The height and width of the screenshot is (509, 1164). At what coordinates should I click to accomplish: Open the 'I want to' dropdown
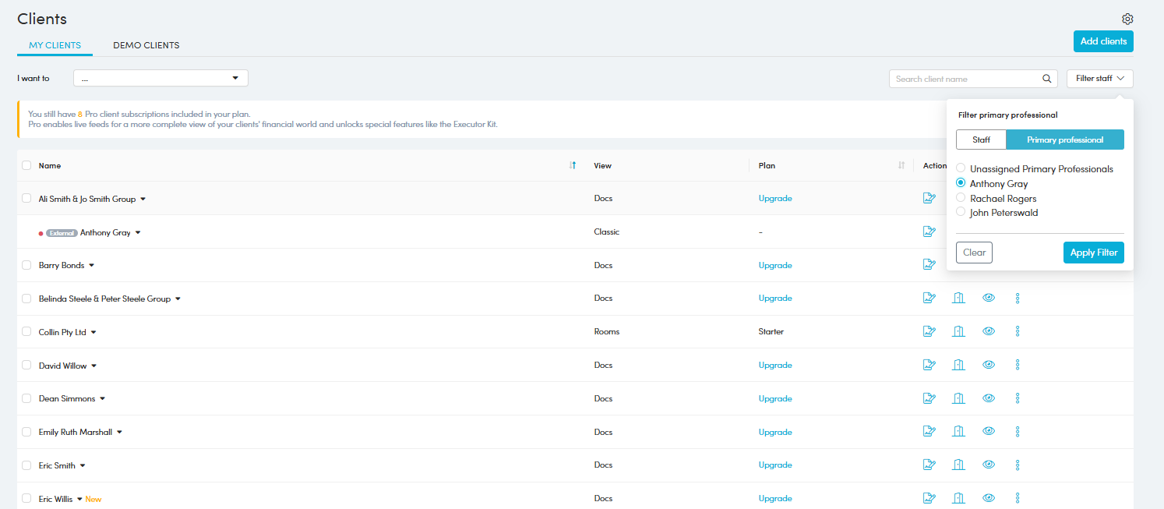[x=160, y=78]
